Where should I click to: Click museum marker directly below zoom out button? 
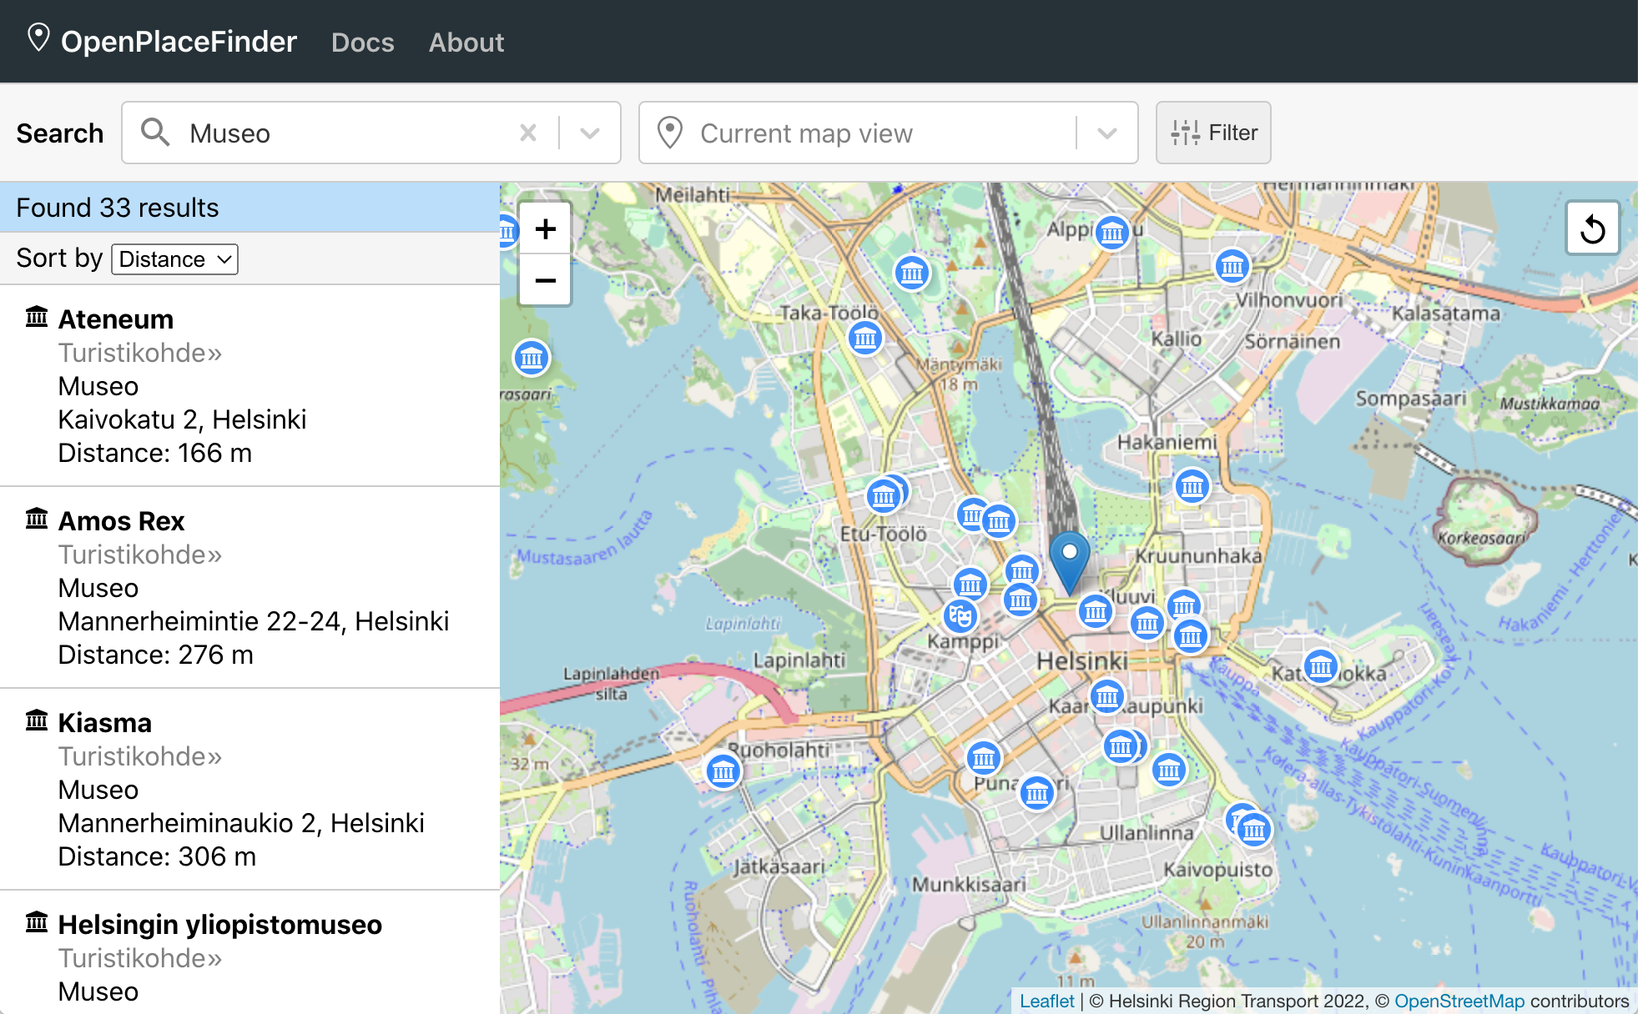pyautogui.click(x=532, y=359)
